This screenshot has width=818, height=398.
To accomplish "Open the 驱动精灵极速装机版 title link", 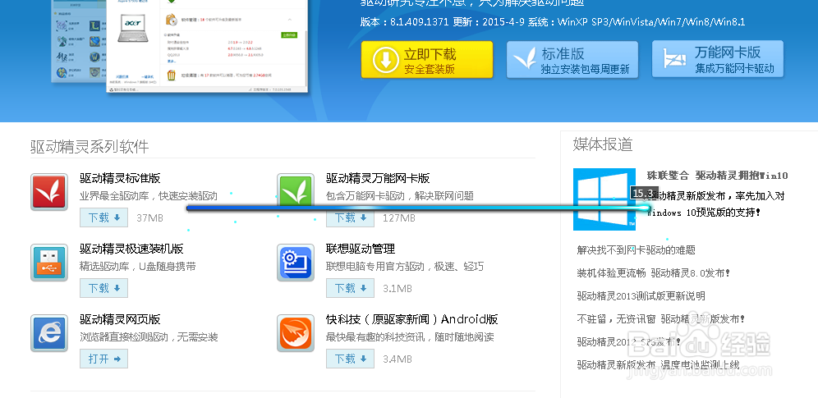I will 131,249.
